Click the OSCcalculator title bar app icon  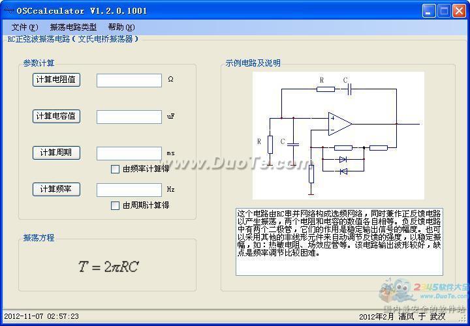[8, 11]
